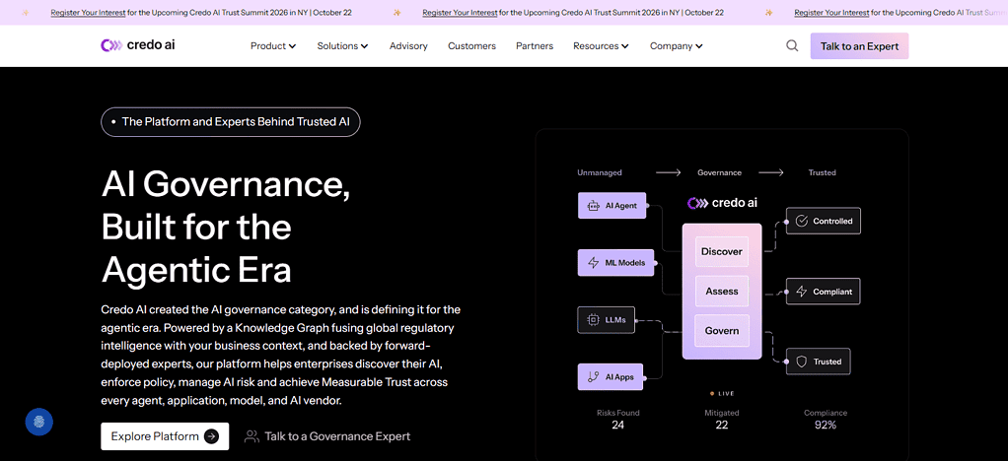Click the fingerprint cookie settings badge

39,422
